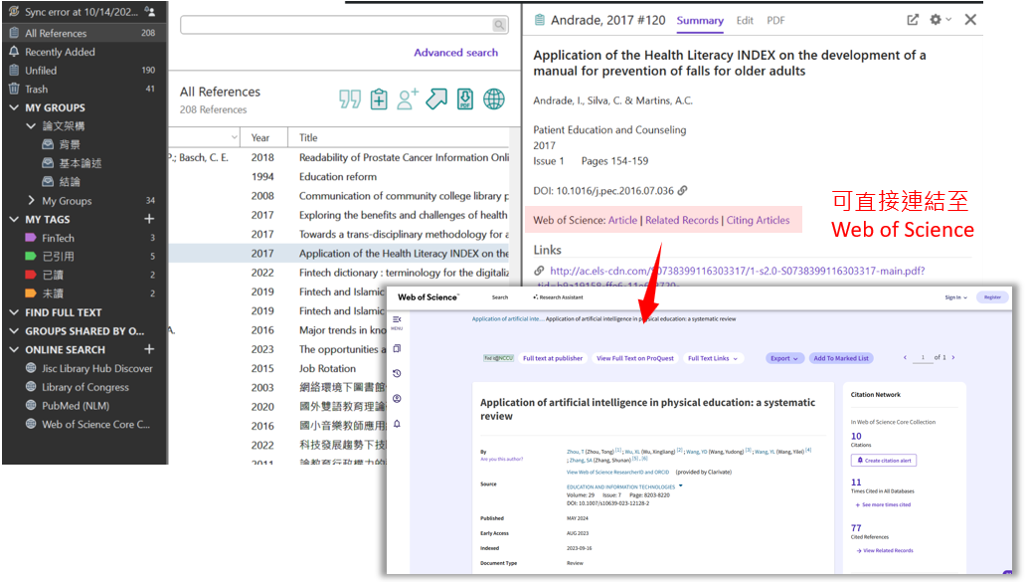Viewport: 1027px width, 582px height.
Task: Copy the DOI link icon
Action: click(682, 191)
